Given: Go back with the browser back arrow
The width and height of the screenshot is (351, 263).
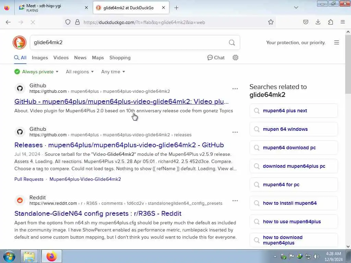Looking at the screenshot, I should (x=8, y=22).
